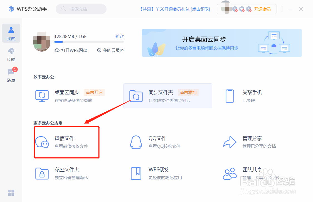This screenshot has width=313, height=202.
Task: Click the QQ penguin icon
Action: click(136, 142)
